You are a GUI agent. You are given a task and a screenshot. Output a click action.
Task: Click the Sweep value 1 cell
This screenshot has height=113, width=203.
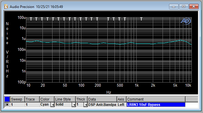[17, 105]
